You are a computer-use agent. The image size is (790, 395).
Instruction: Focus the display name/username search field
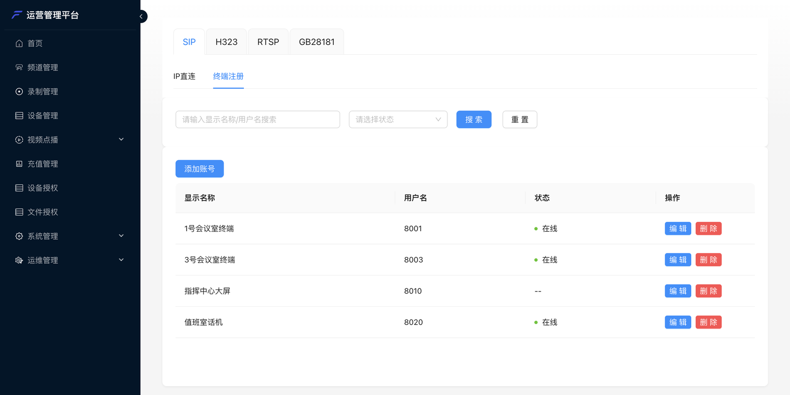258,119
